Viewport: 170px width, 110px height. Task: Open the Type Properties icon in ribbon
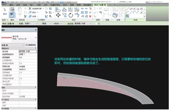coord(12,10)
